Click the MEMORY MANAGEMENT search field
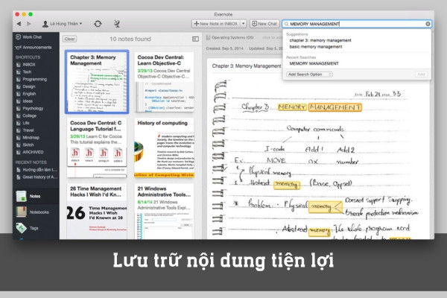Image resolution: width=447 pixels, height=298 pixels. 357,24
